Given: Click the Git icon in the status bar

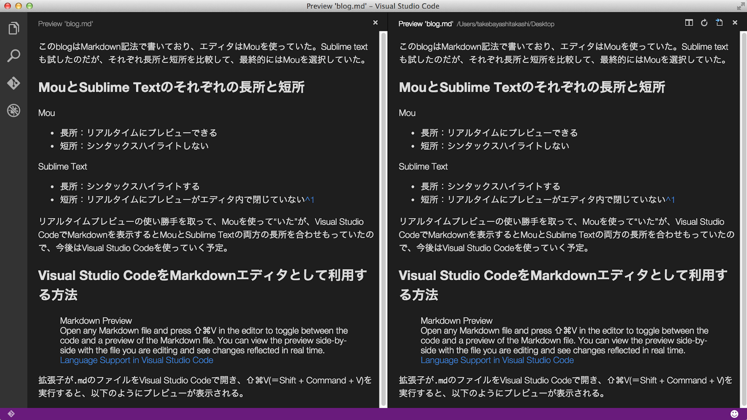Looking at the screenshot, I should [11, 414].
